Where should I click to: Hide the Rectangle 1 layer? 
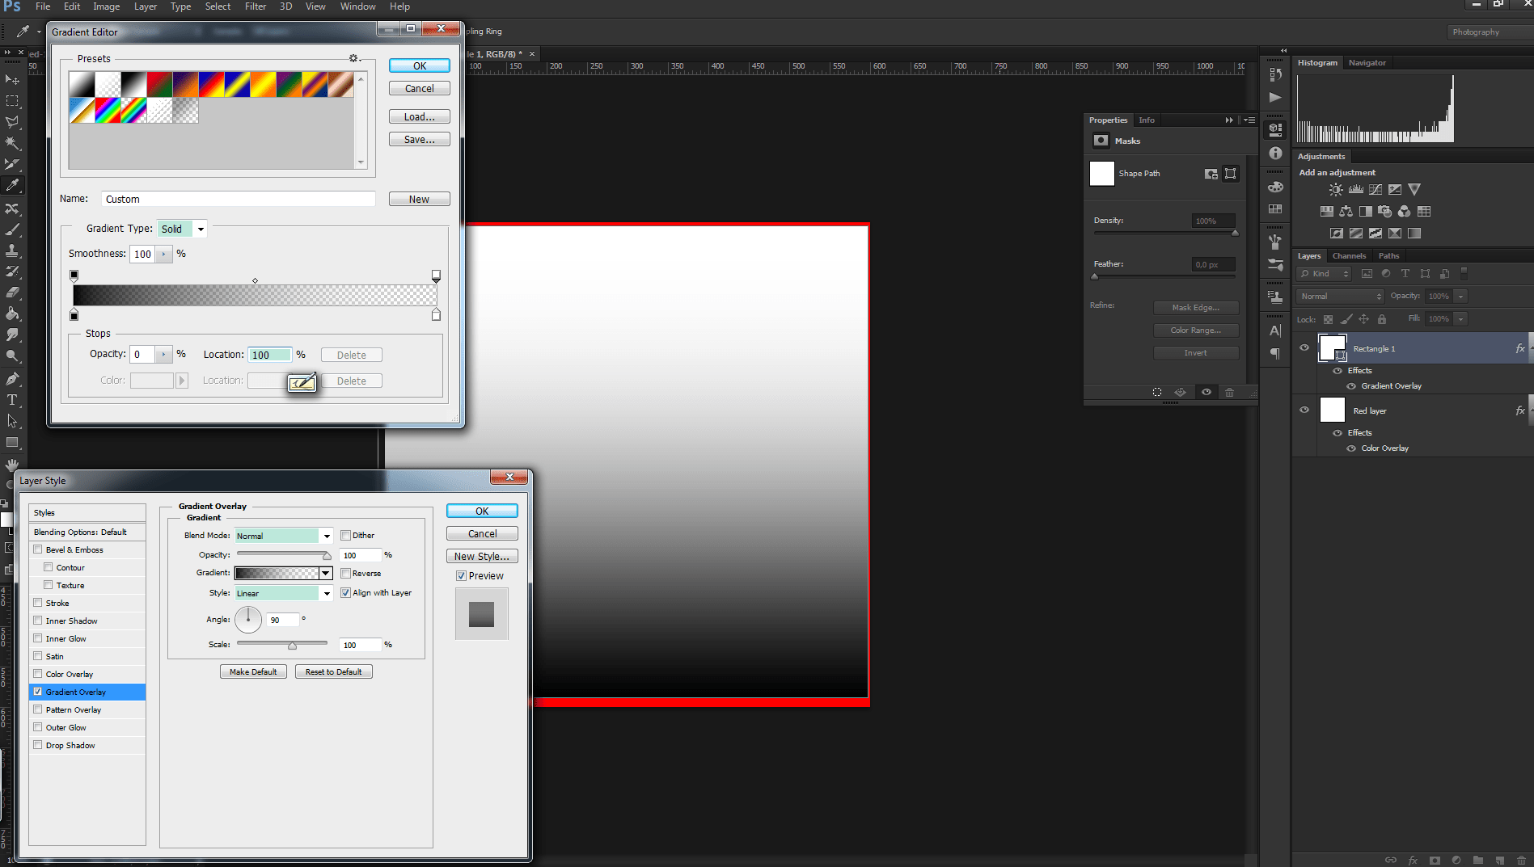tap(1304, 348)
